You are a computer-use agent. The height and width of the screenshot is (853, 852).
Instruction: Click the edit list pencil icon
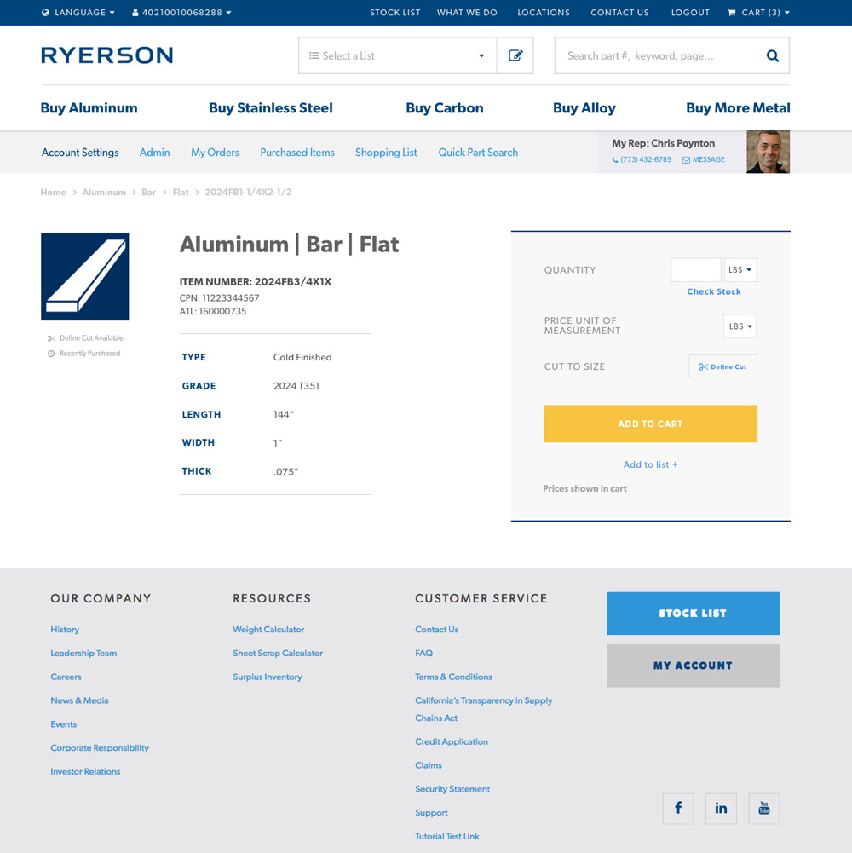[515, 55]
